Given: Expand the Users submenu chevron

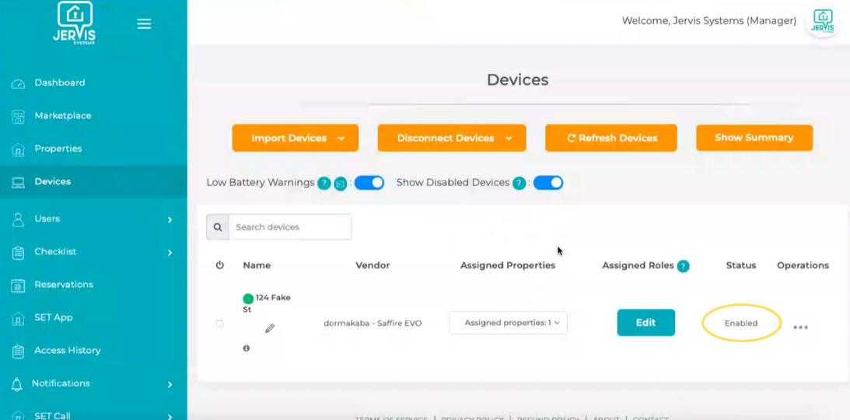Looking at the screenshot, I should coord(170,219).
